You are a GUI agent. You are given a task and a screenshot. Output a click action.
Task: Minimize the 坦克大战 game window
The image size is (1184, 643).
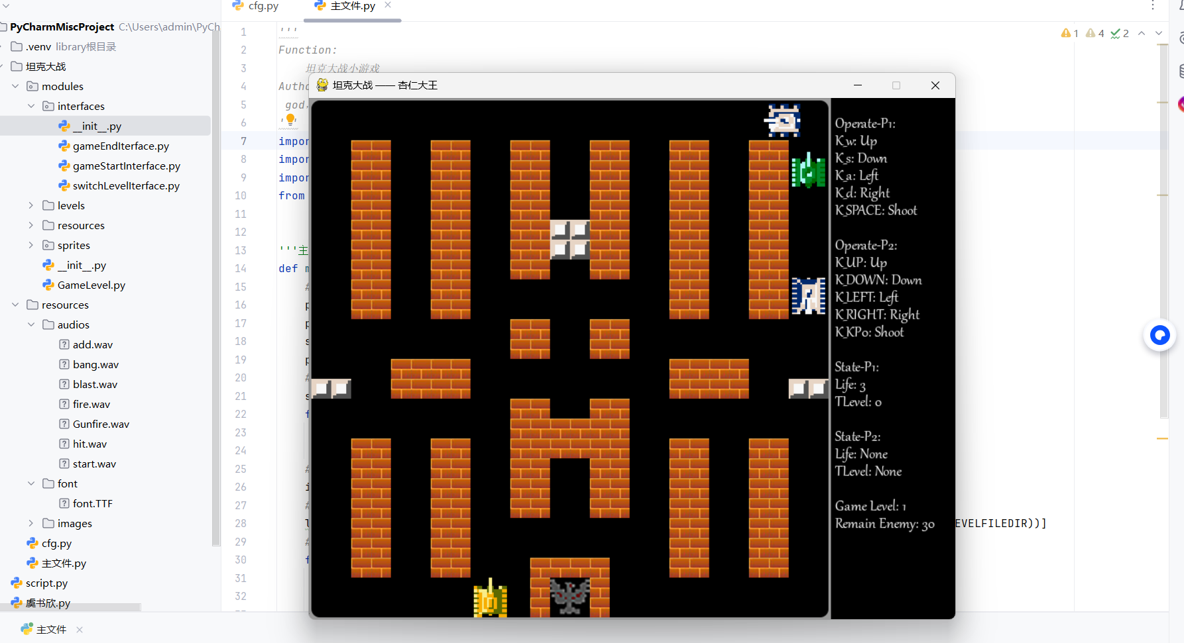coord(857,85)
